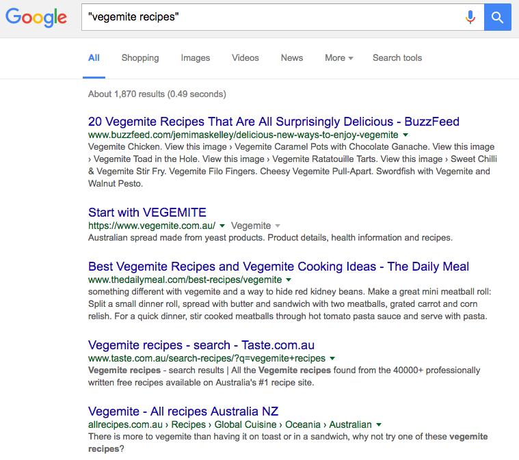Expand the arrow beside the taste.com.au URL
The width and height of the screenshot is (519, 460).
[x=332, y=358]
